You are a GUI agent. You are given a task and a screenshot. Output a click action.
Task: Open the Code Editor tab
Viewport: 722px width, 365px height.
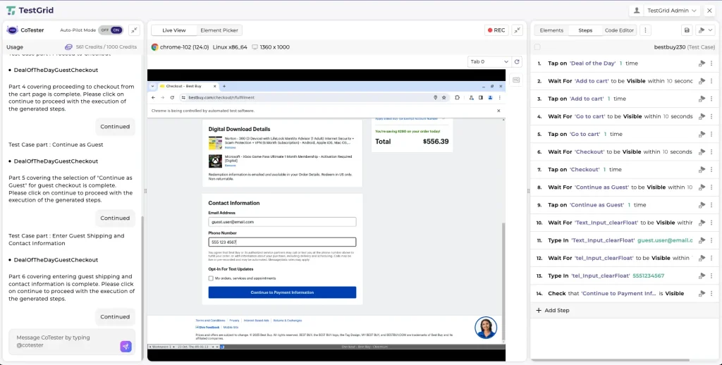pyautogui.click(x=619, y=30)
